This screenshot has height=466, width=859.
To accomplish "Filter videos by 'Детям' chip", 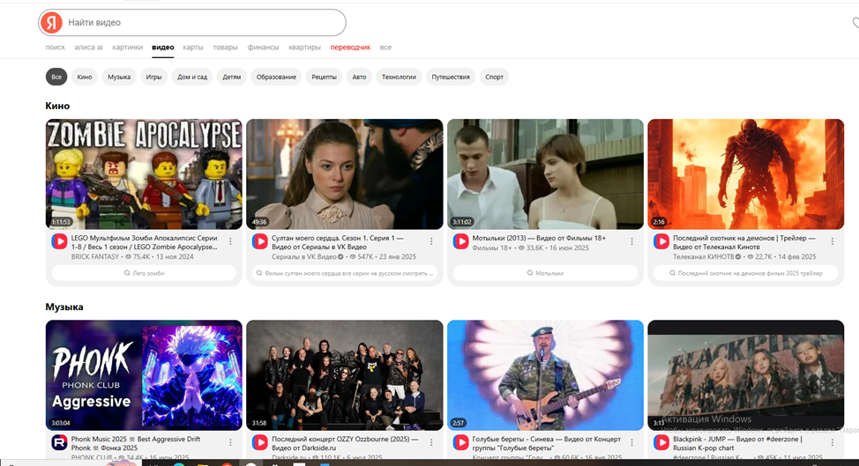I will pyautogui.click(x=232, y=78).
